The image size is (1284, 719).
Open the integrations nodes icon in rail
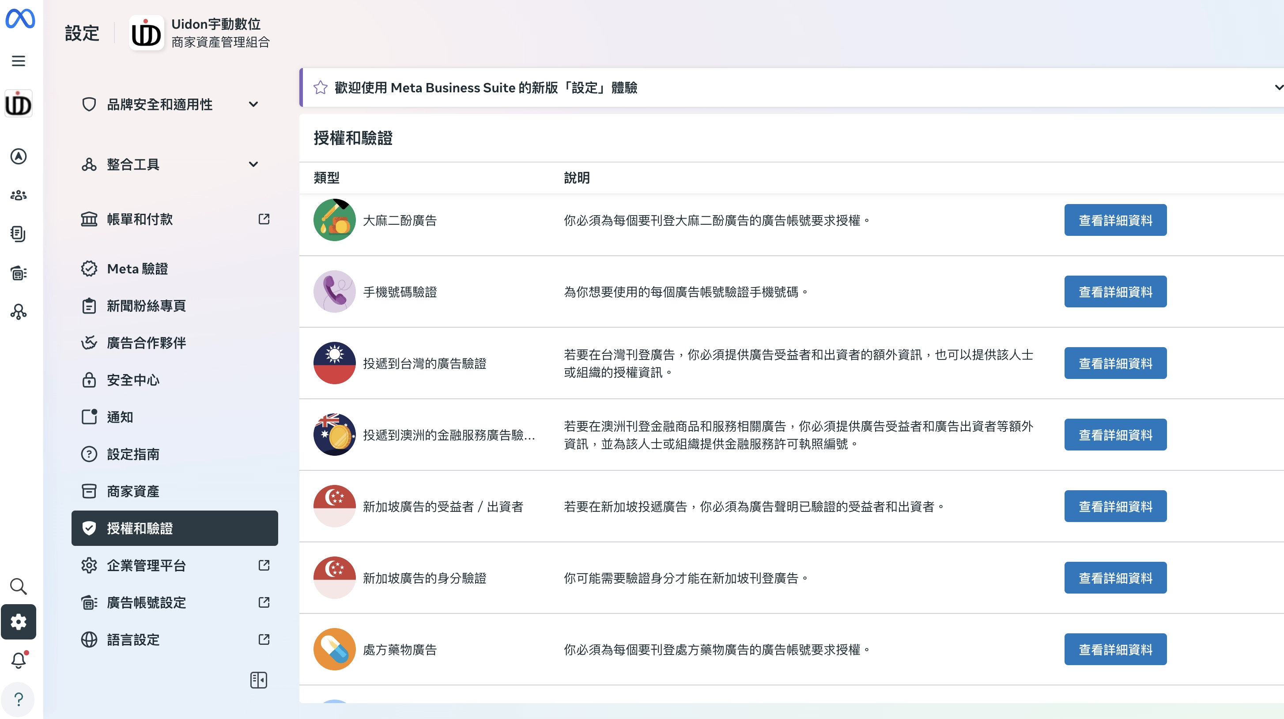tap(19, 312)
